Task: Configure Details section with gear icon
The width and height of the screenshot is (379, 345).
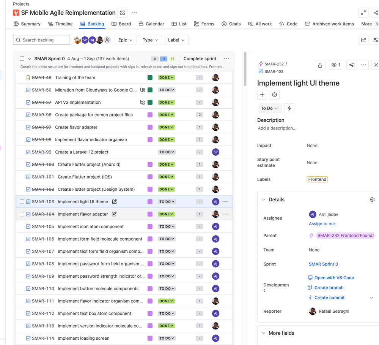Action: (x=372, y=199)
